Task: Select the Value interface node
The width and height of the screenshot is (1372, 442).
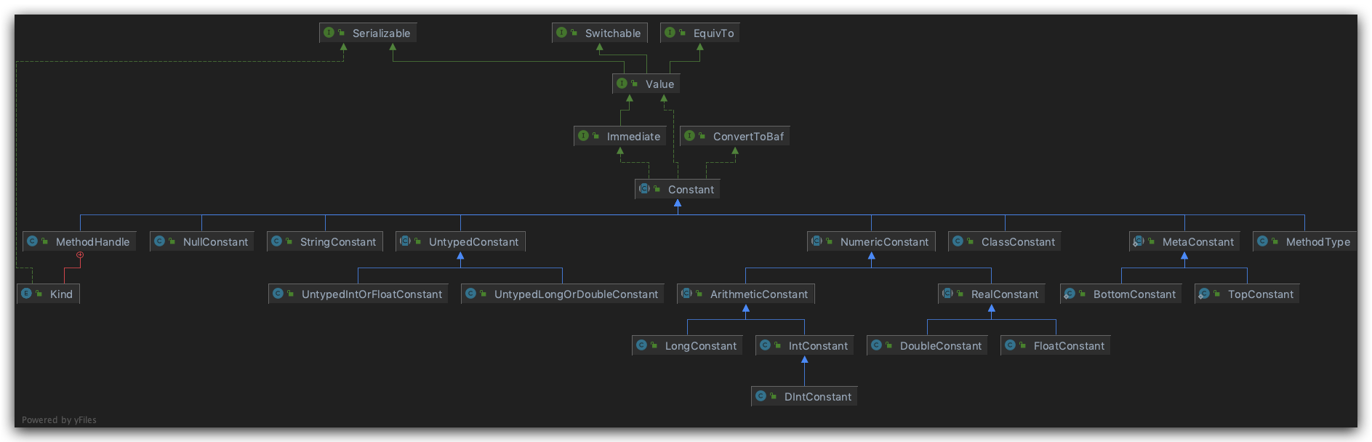Action: point(646,84)
